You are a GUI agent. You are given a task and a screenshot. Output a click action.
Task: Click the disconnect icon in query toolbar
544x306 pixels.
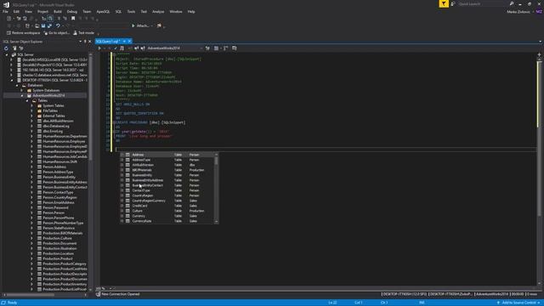click(143, 48)
